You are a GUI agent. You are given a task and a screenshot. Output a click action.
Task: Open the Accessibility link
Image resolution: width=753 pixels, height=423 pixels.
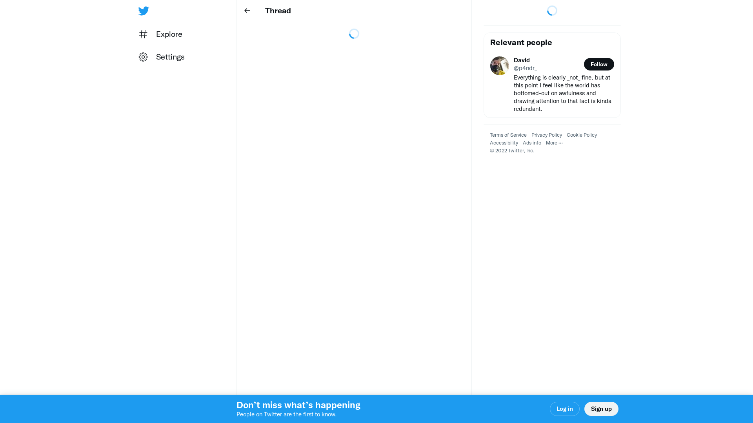pos(504,143)
